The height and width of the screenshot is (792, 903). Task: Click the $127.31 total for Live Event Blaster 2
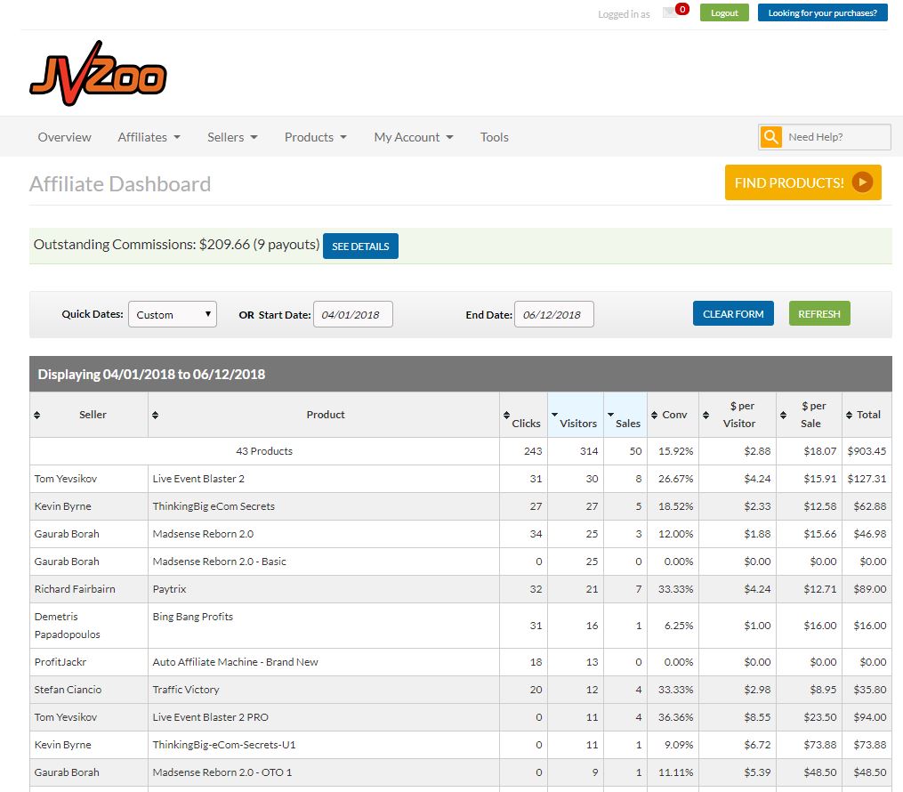pos(867,479)
